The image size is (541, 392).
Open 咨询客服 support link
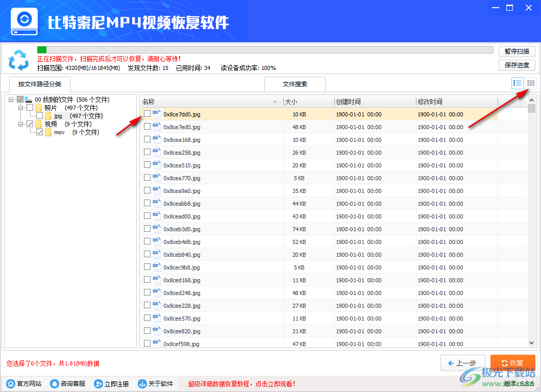coord(67,384)
